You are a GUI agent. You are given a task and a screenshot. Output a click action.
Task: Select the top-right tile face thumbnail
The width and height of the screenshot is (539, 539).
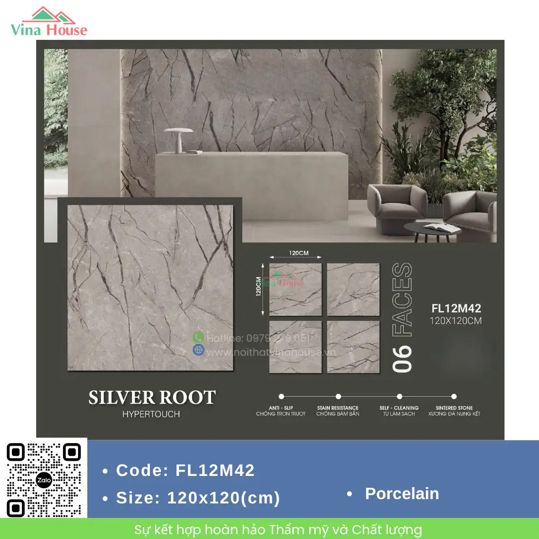pos(354,289)
